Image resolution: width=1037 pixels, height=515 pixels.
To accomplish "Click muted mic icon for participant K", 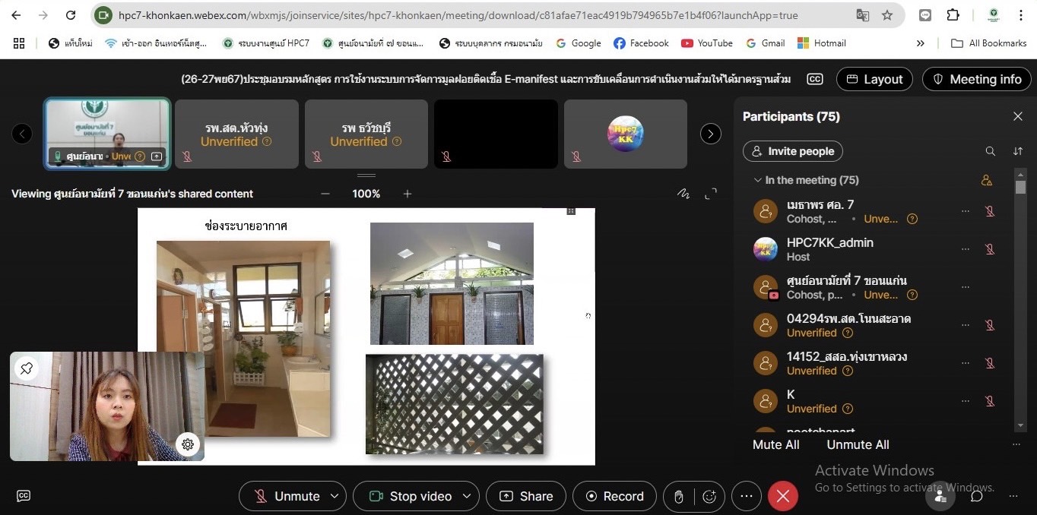I will (990, 401).
